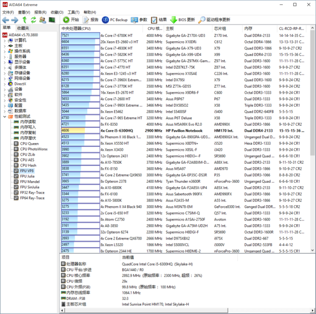316x314 pixels.
Task: Open driver update magnifier icon
Action: pyautogui.click(x=202, y=20)
